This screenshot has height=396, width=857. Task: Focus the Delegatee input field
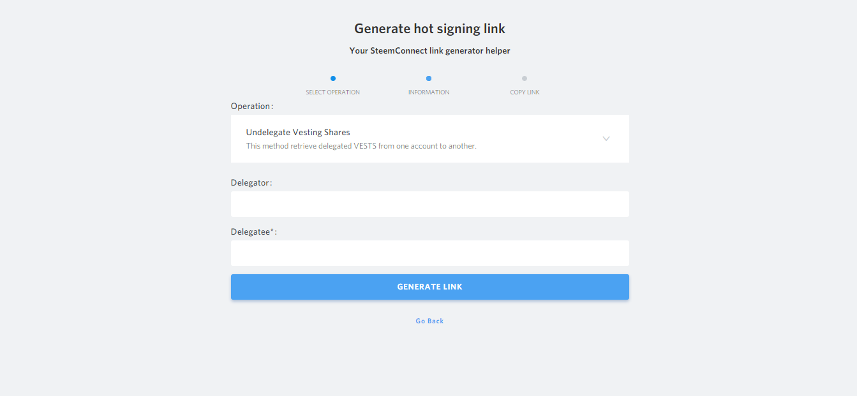coord(429,253)
